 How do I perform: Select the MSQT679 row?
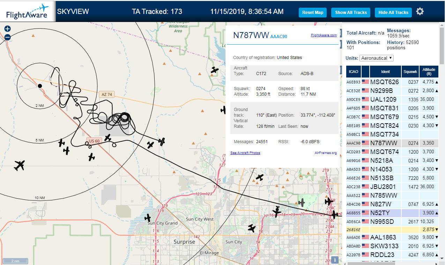pyautogui.click(x=392, y=117)
